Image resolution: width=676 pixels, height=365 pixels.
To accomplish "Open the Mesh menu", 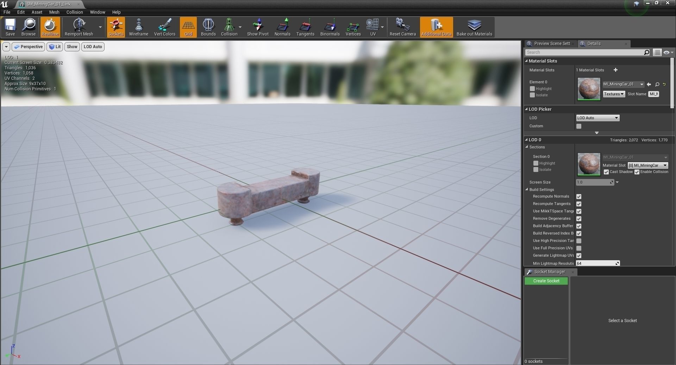I will pyautogui.click(x=54, y=12).
